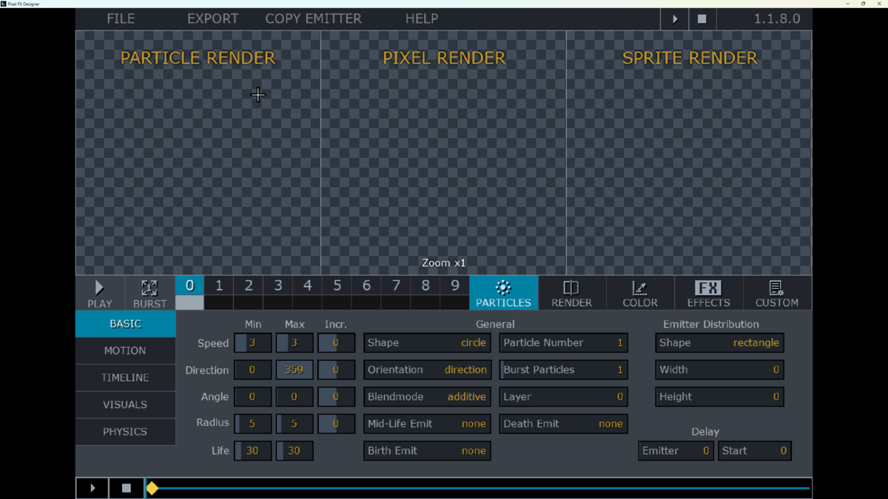Click the Direction Min value field
Screen dimensions: 888x499
tap(253, 370)
